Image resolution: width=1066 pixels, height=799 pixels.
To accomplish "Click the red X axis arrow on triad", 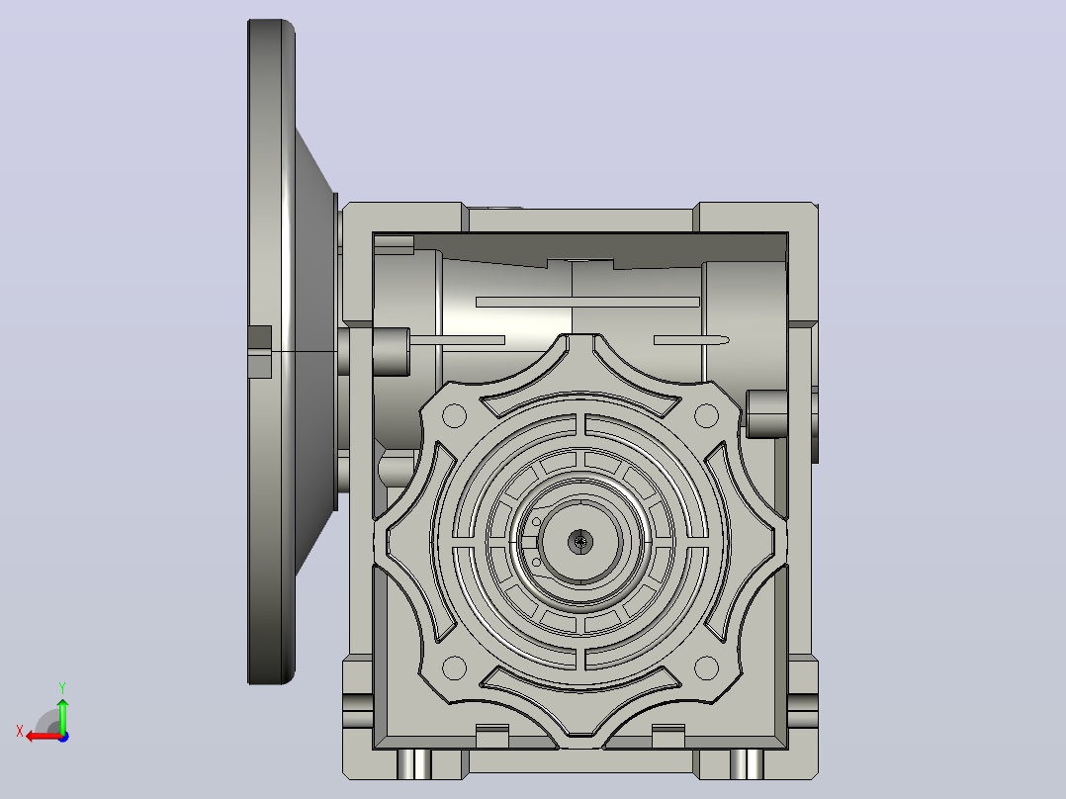I will tap(44, 737).
